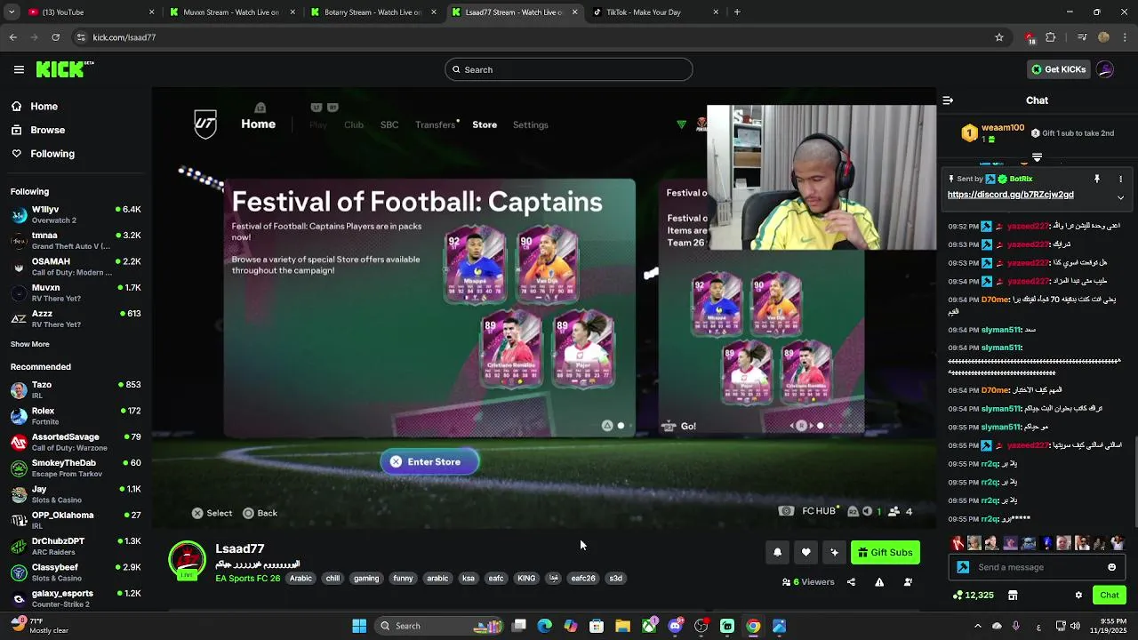1138x640 pixels.
Task: Open Muvxn channel in Following list
Action: (x=76, y=292)
